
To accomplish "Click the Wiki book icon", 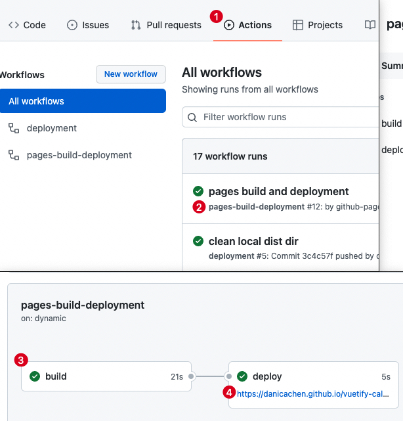I will [x=370, y=25].
